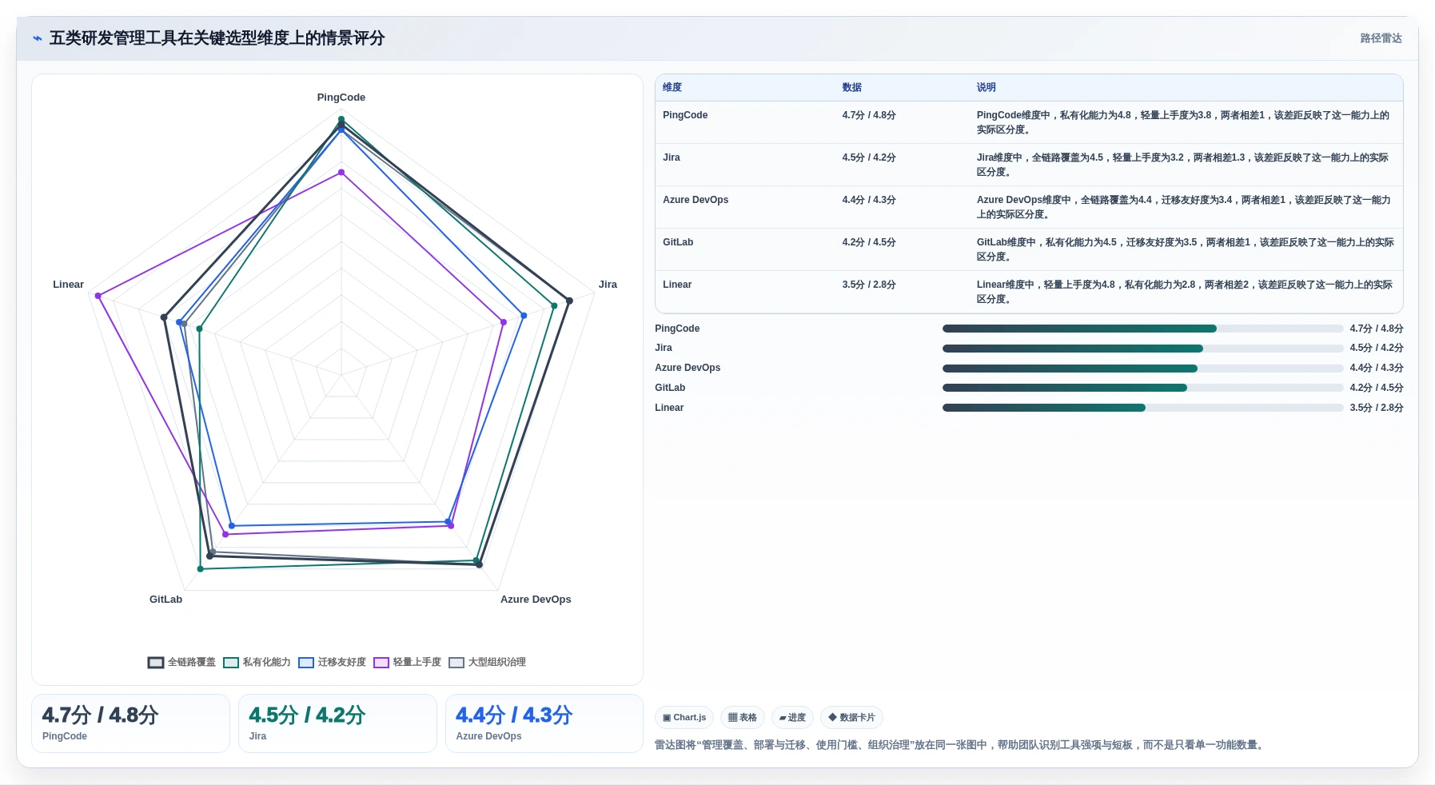Click the Jira radar axis label
Screen dimensions: 1435x785
[608, 285]
